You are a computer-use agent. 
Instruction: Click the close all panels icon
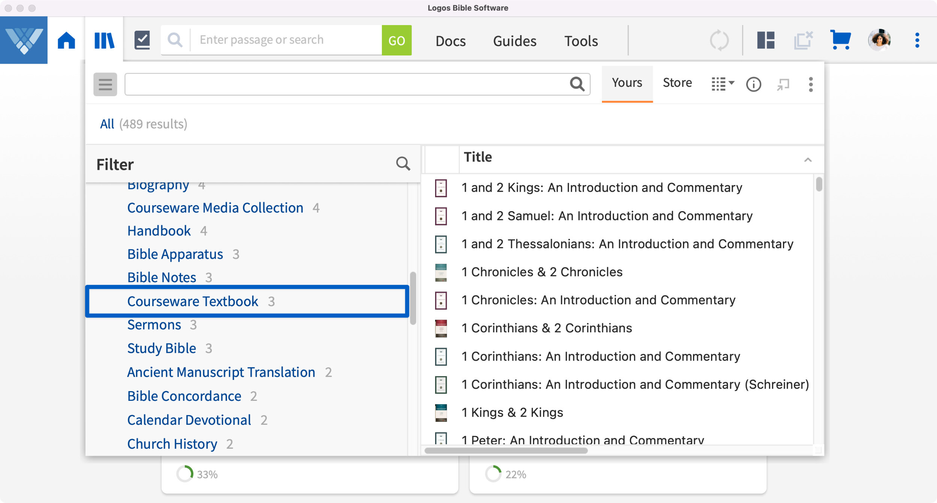click(x=803, y=40)
